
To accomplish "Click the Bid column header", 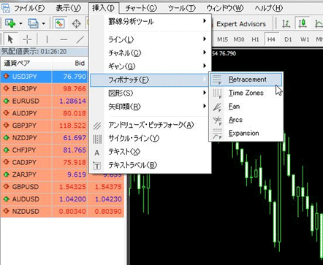I will (x=70, y=64).
